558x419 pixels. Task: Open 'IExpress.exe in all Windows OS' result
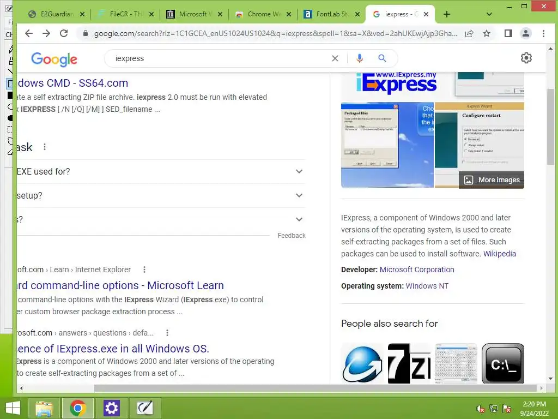click(113, 349)
